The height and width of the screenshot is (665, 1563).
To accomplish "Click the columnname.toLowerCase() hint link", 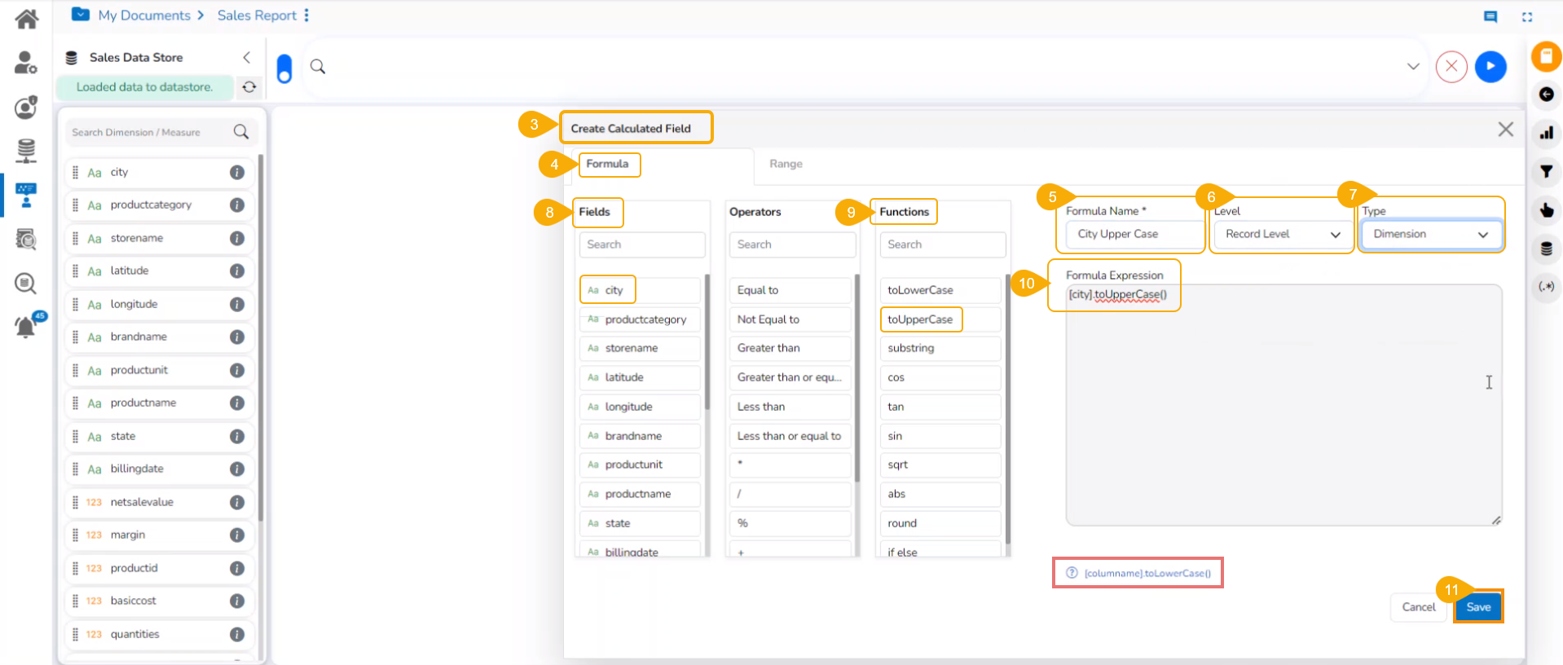I will (1147, 574).
